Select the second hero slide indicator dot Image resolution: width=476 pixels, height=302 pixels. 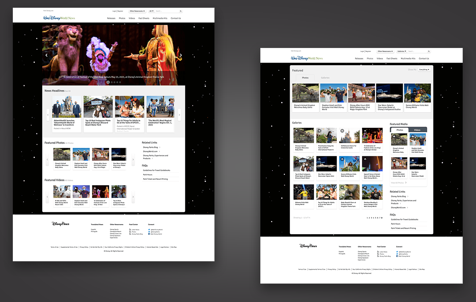coord(111,82)
